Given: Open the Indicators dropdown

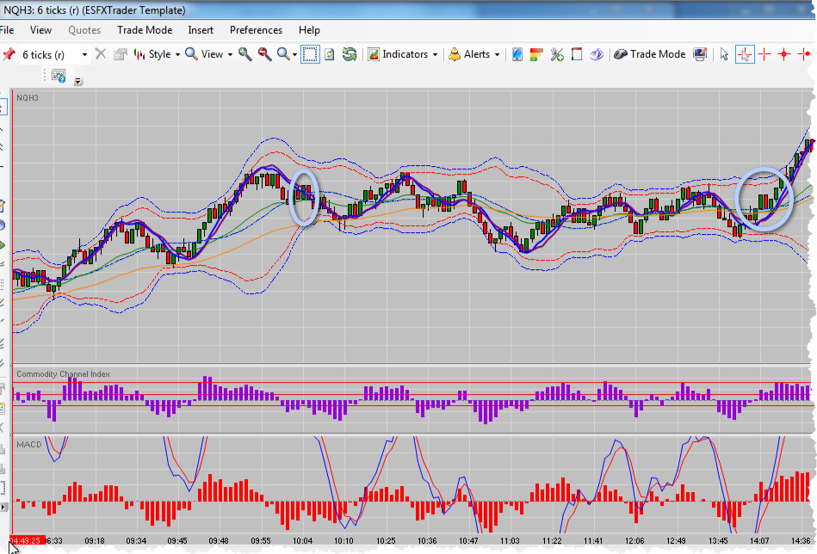Looking at the screenshot, I should pyautogui.click(x=402, y=54).
